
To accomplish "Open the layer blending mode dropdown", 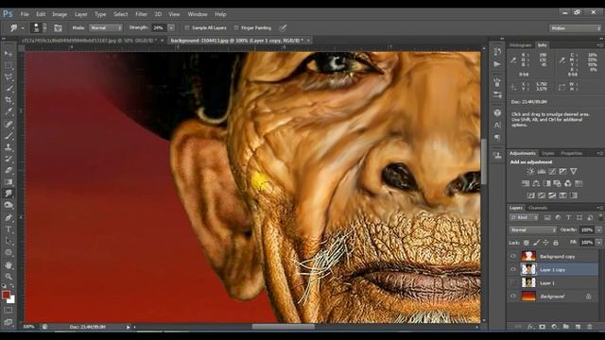I will [x=533, y=229].
